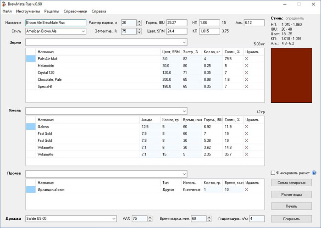
Task: Remove Ирландский мох from Прочее list
Action: pos(247,189)
